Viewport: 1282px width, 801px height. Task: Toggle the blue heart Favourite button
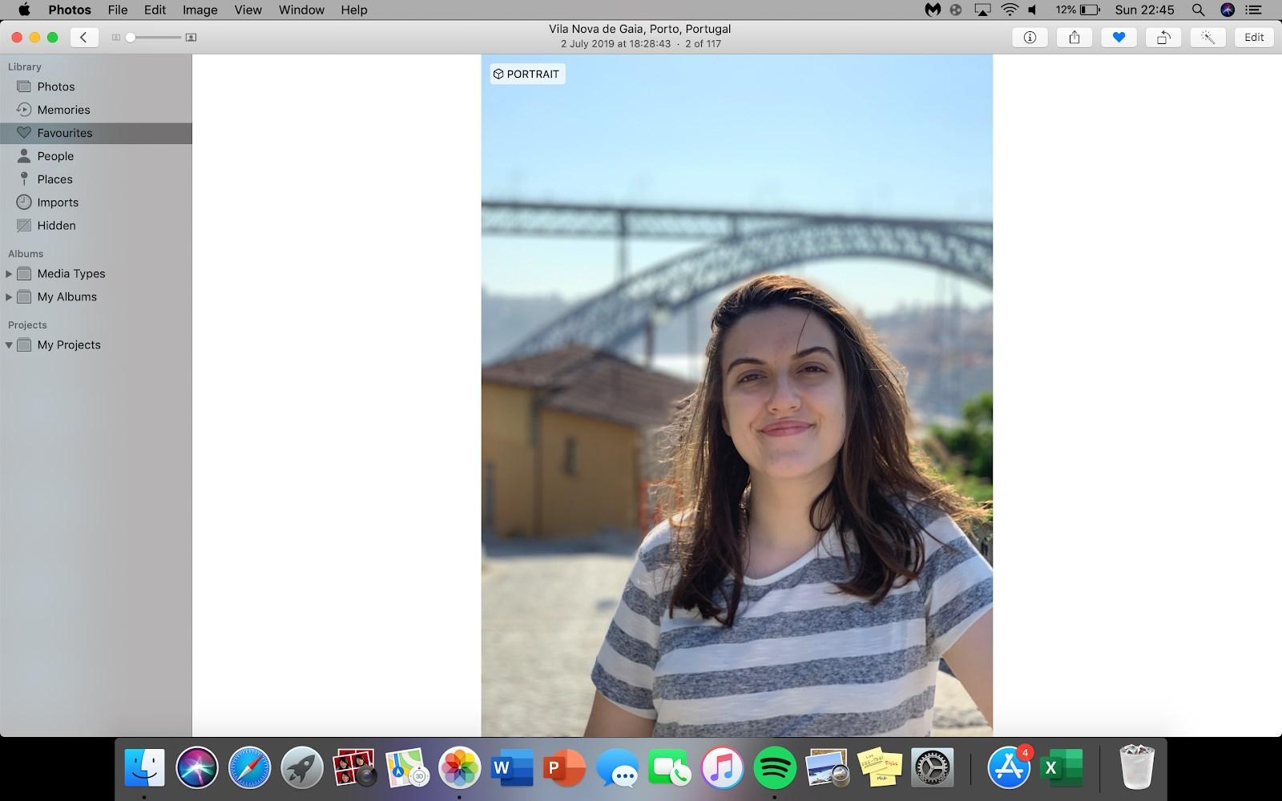pos(1119,38)
